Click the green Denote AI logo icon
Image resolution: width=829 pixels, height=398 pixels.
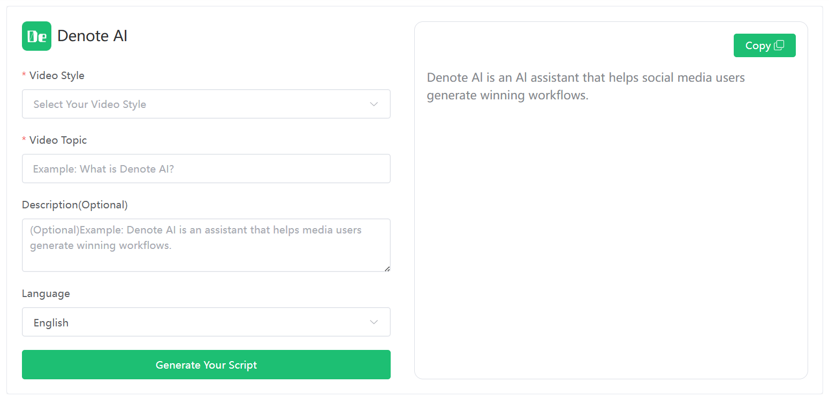coord(36,36)
